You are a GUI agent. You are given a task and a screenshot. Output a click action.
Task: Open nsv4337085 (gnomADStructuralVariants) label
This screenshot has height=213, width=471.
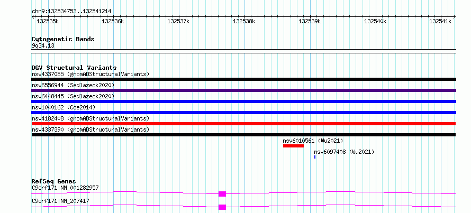[x=90, y=74]
